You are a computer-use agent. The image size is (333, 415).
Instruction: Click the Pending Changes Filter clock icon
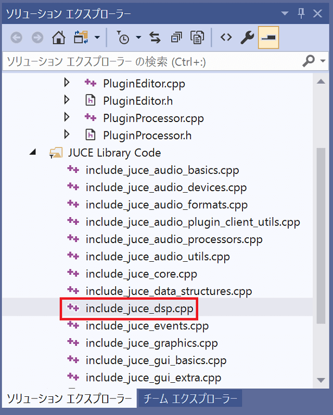(x=123, y=37)
